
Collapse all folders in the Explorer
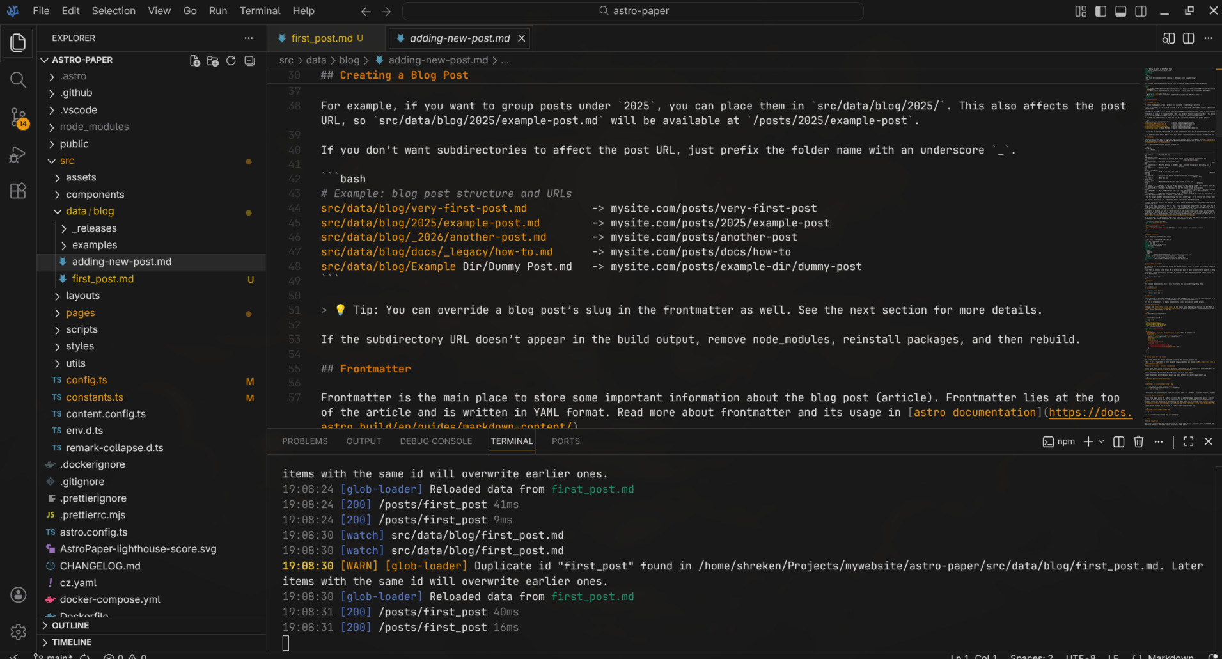249,60
